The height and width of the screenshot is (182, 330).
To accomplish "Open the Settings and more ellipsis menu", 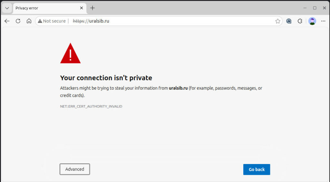I will pyautogui.click(x=323, y=21).
